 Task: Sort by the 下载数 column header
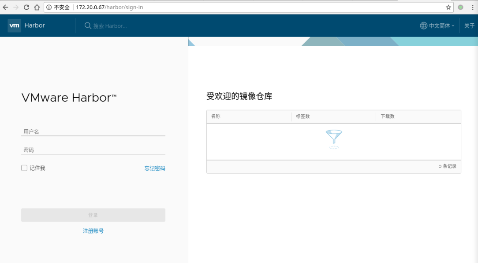(388, 117)
